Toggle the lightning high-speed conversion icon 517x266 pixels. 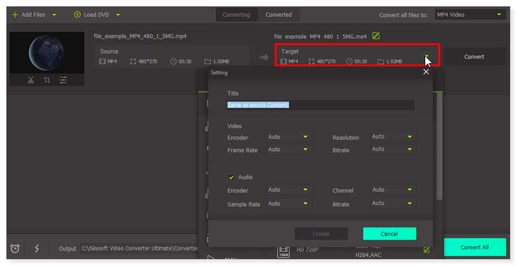36,248
